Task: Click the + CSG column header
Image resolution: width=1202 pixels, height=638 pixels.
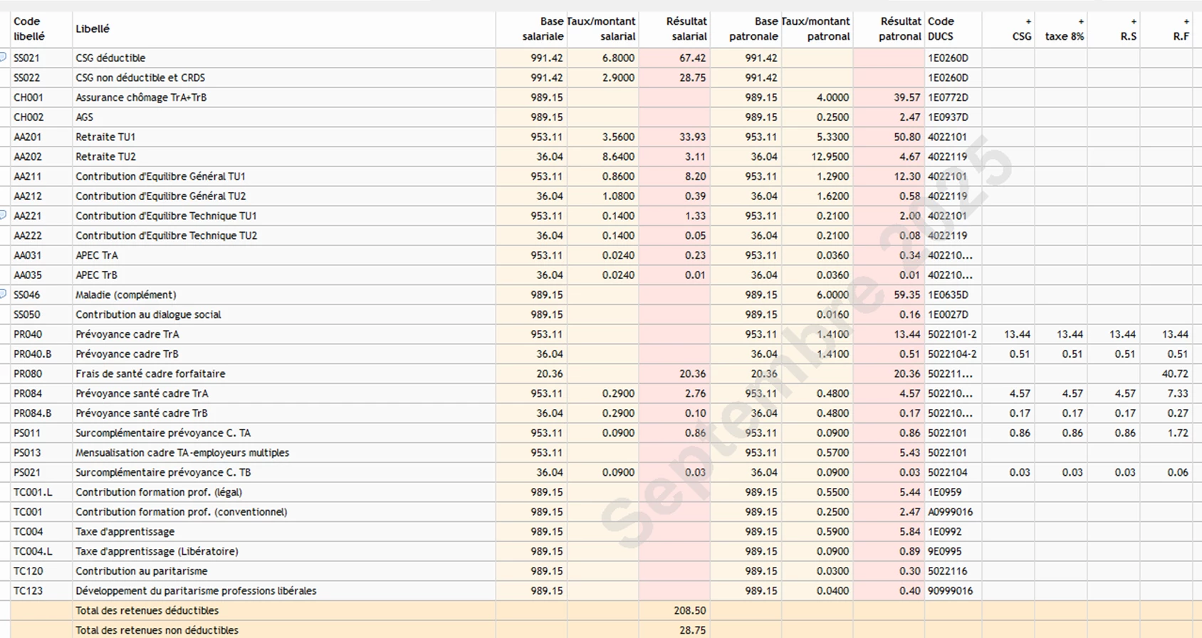Action: point(1021,29)
